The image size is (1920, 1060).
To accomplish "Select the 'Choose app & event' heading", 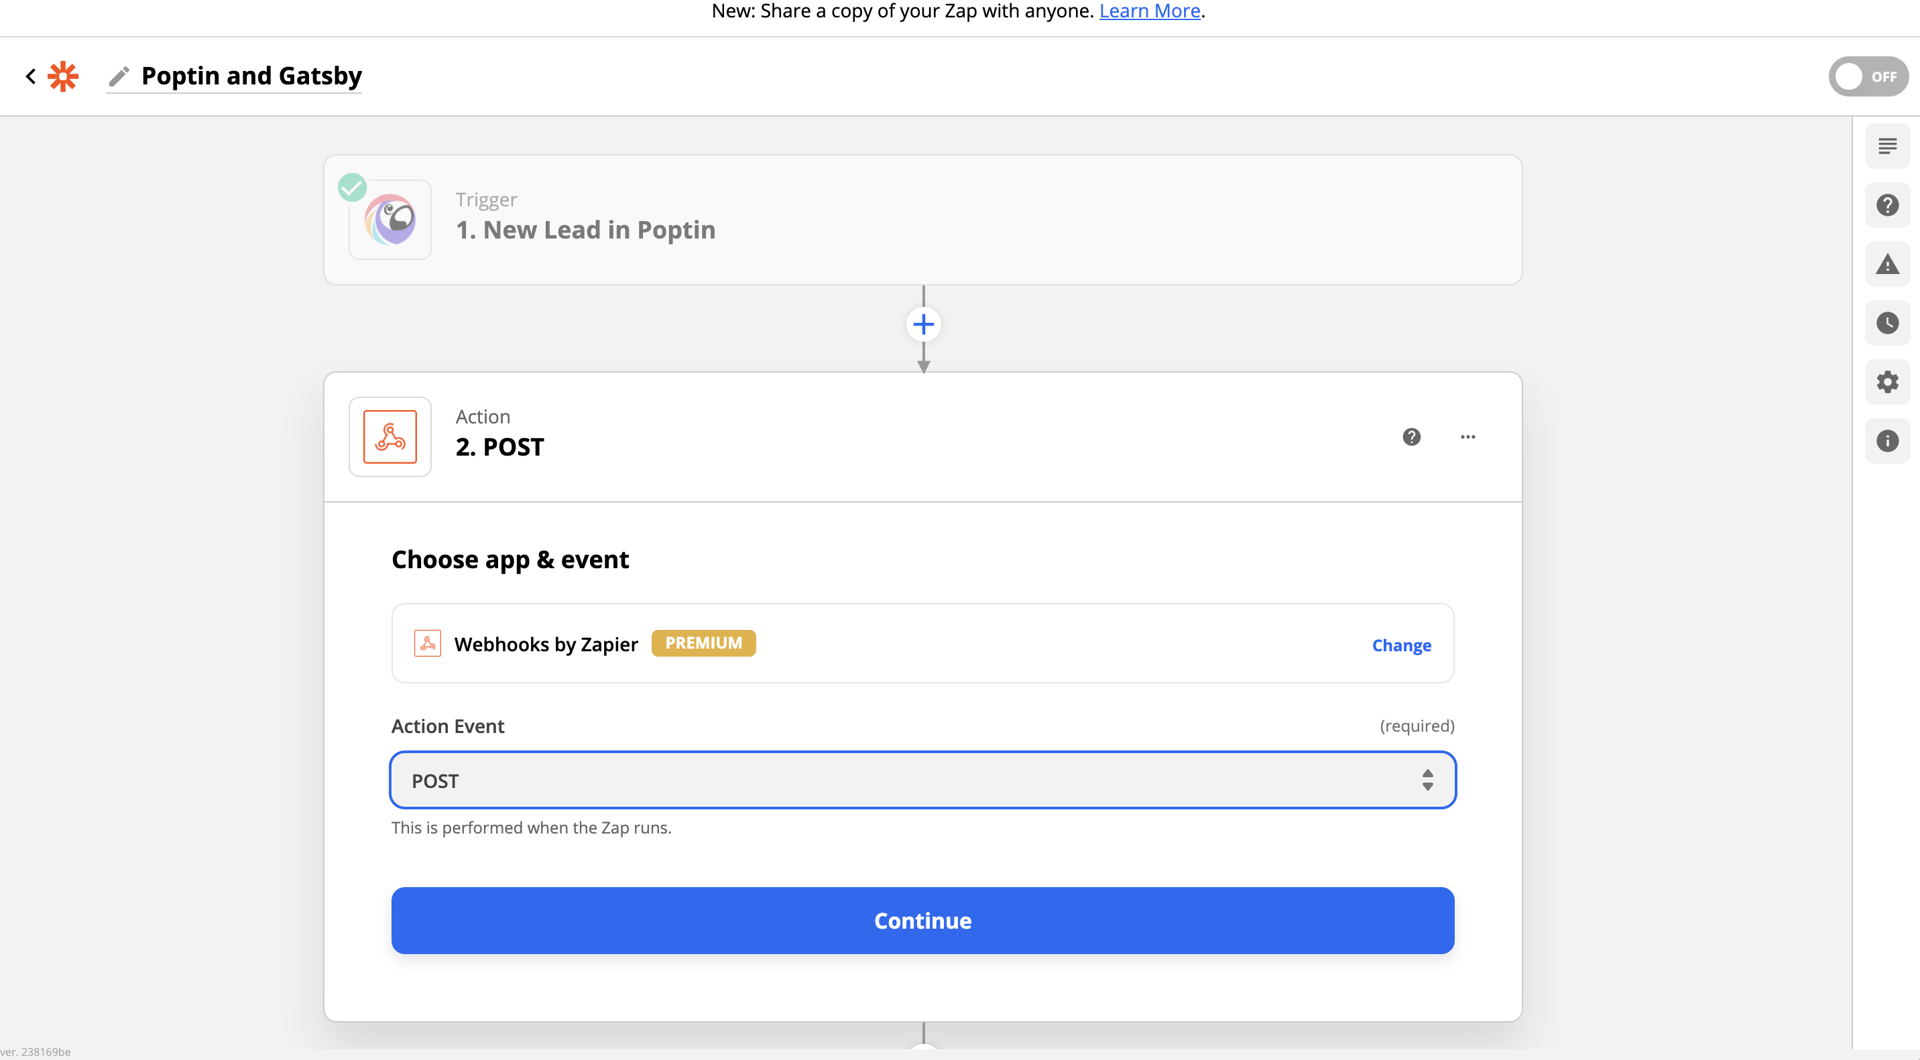I will pyautogui.click(x=509, y=559).
